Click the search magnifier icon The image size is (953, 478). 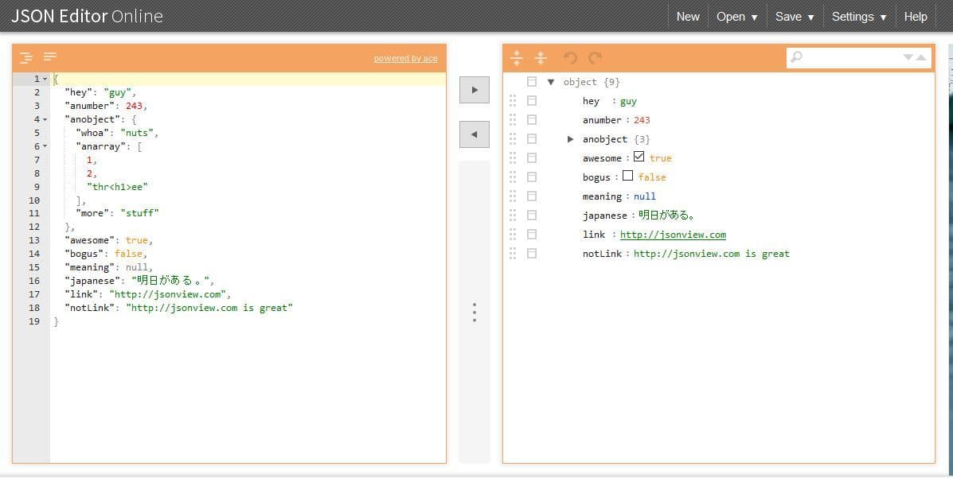coord(796,57)
